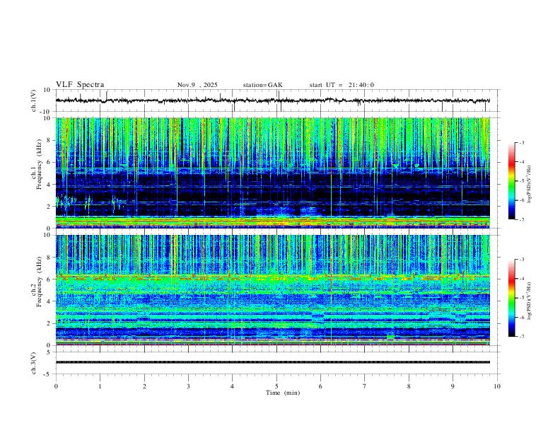Click the date text "Nov.9 , 2025"
The height and width of the screenshot is (433, 560).
(197, 85)
